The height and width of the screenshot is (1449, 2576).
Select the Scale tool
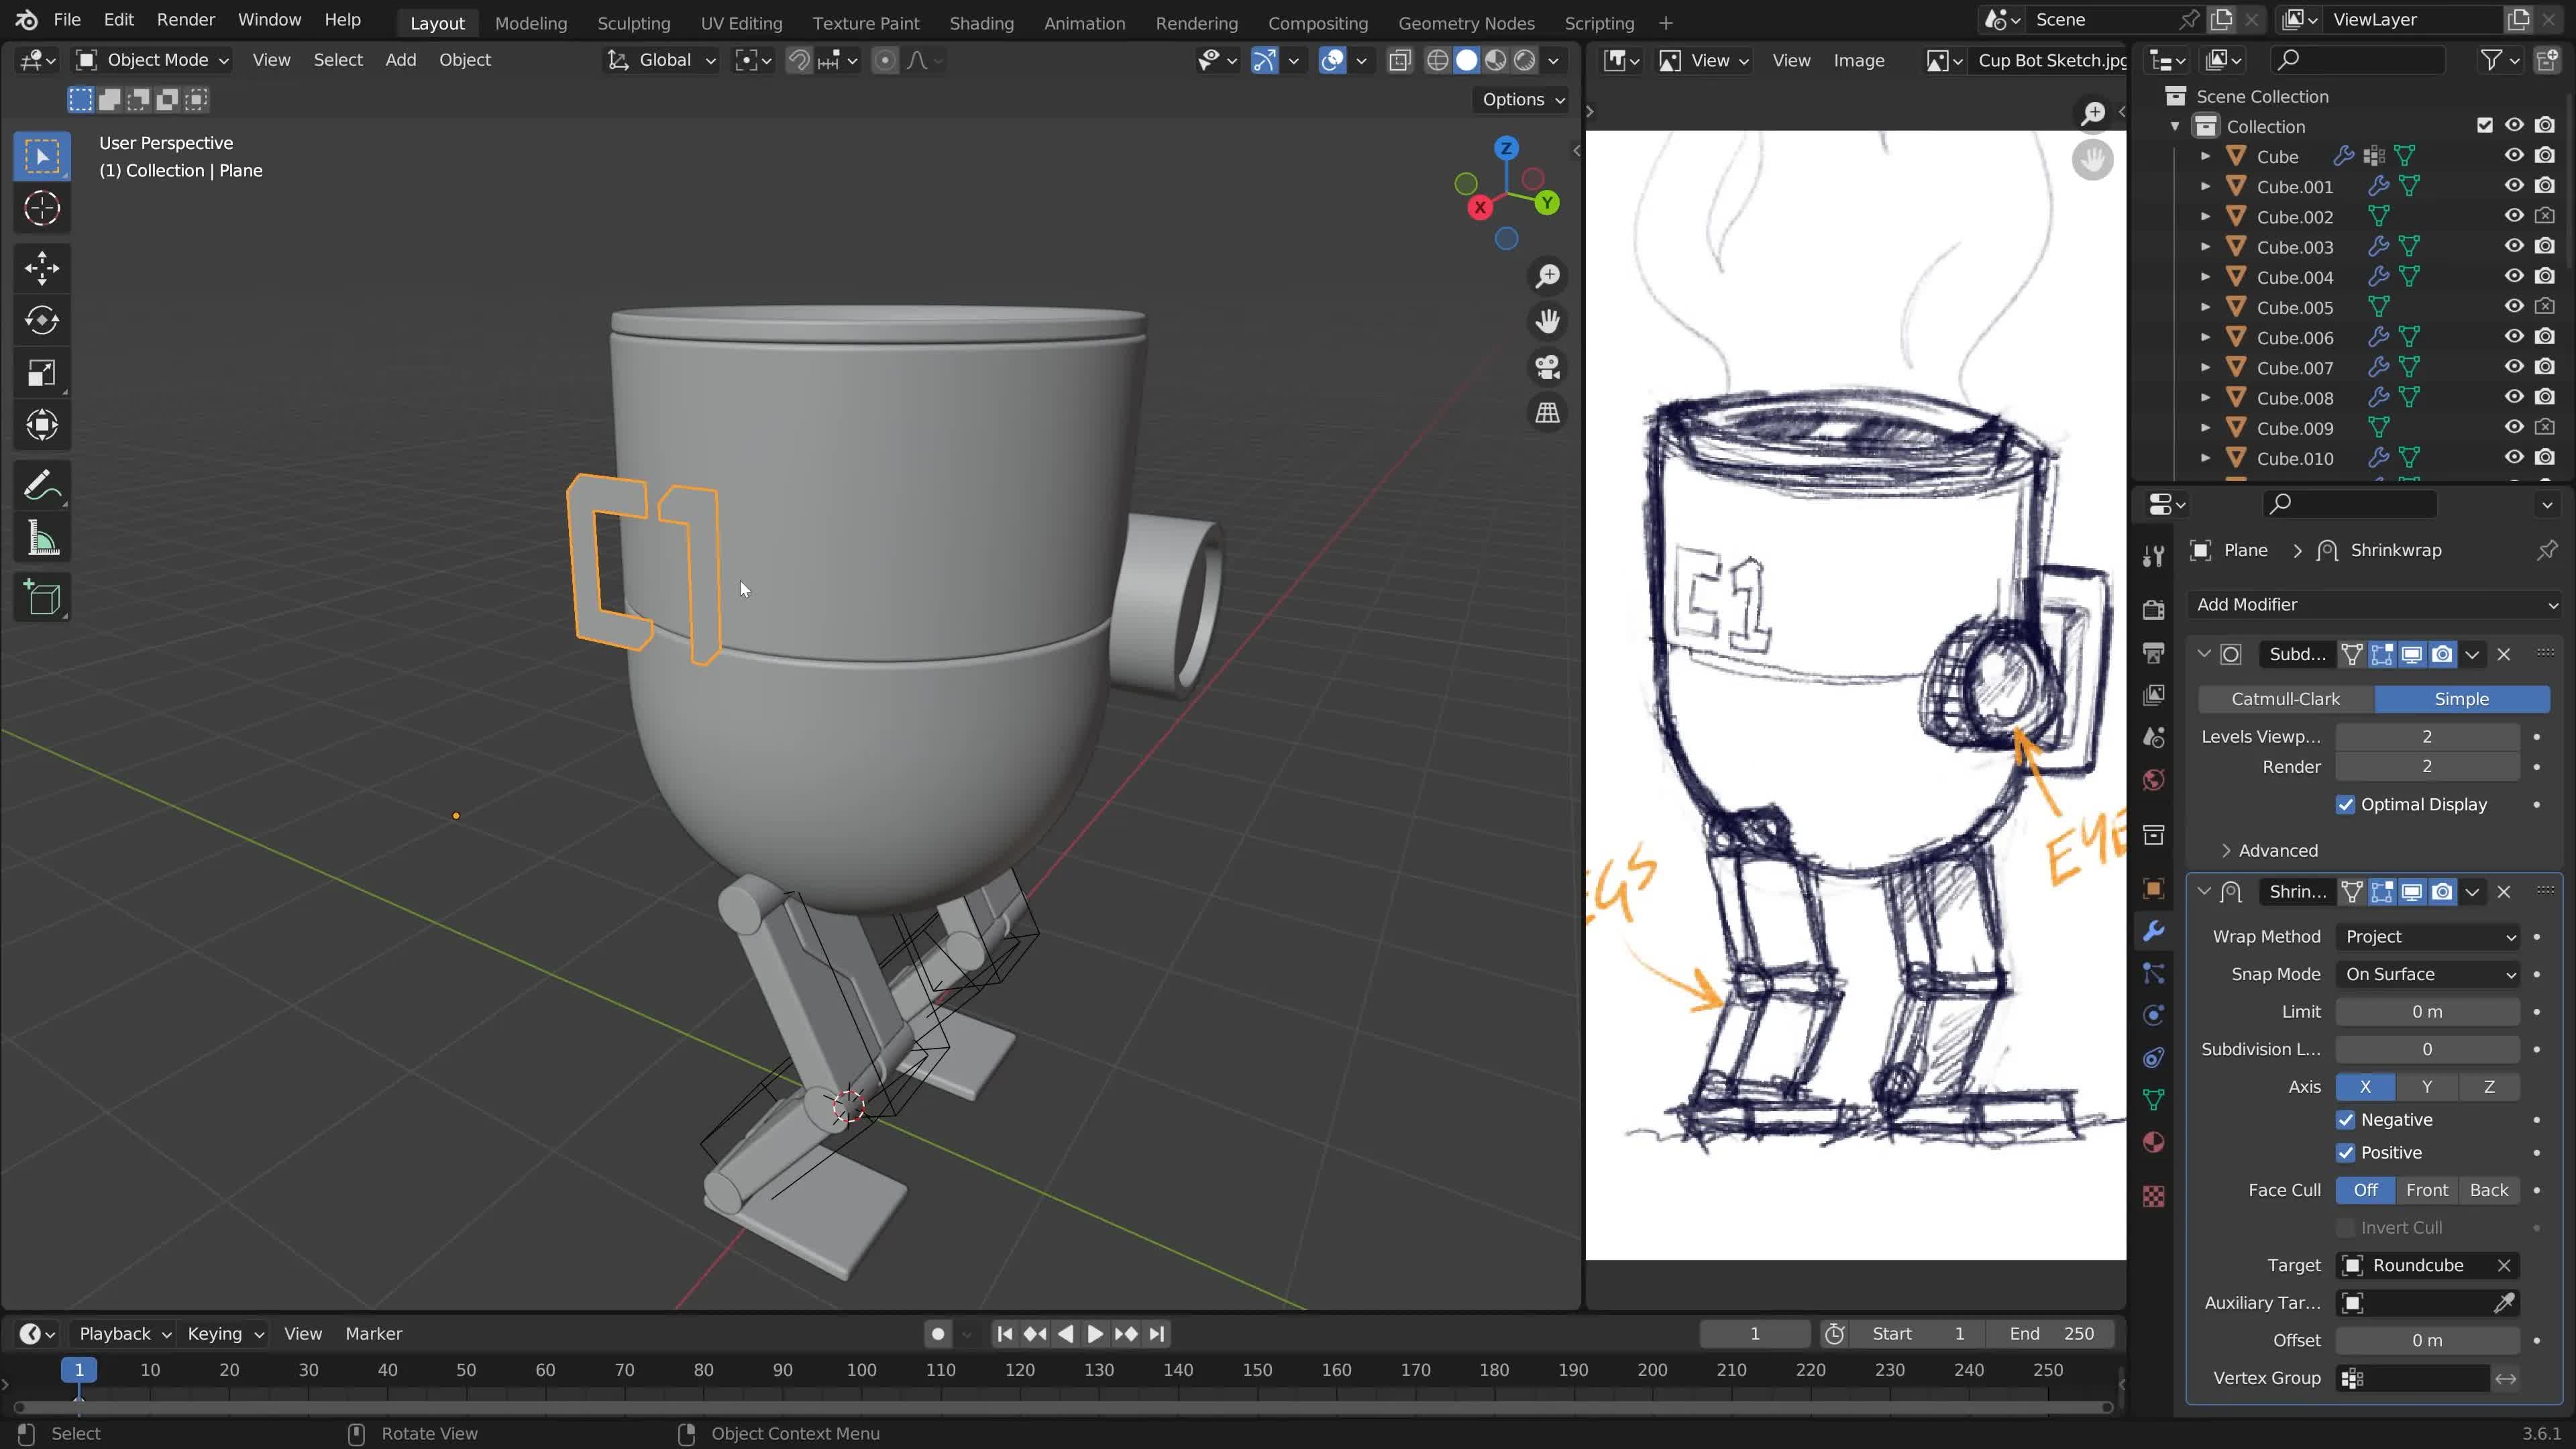pos(42,374)
